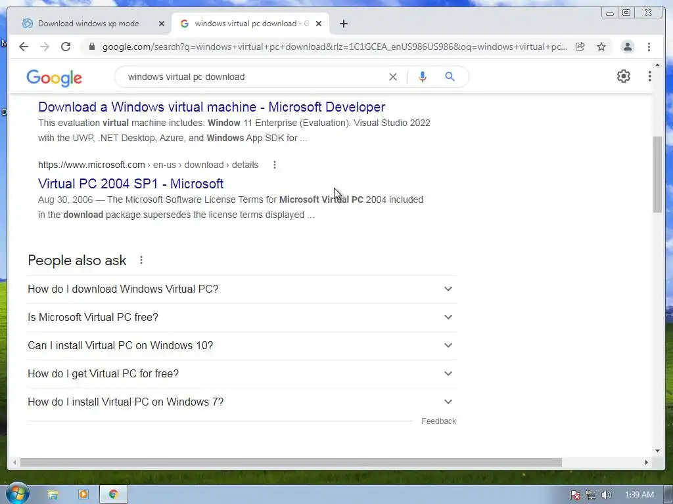Open network icon in system tray
Screen dimensions: 673x504
point(591,495)
